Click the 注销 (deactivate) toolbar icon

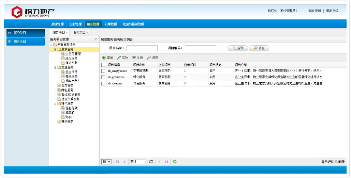click(134, 58)
